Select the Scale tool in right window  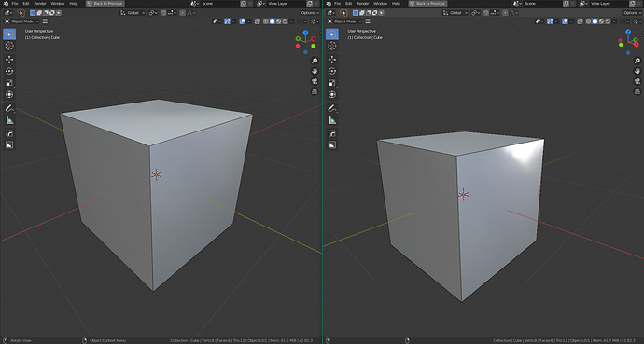click(332, 83)
